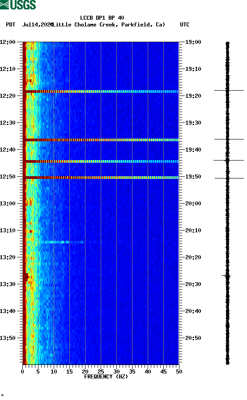
Task: Click the '12:00' PDT time label
Action: click(x=8, y=42)
